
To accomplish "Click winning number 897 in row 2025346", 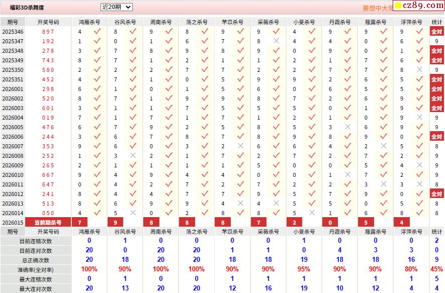I will [48, 32].
